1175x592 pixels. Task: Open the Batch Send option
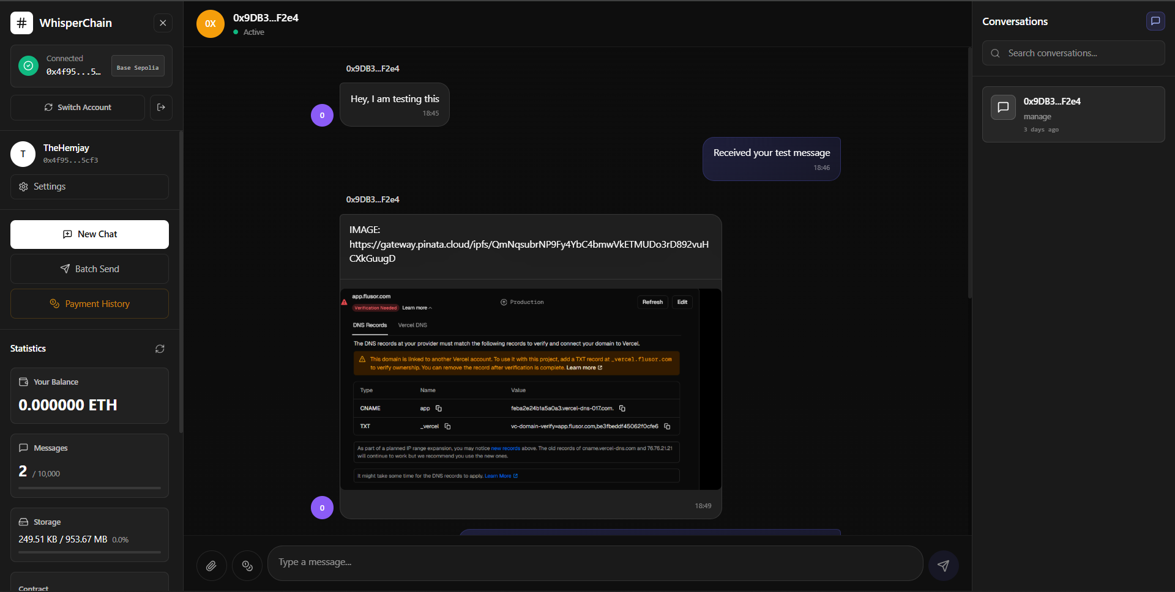(89, 269)
